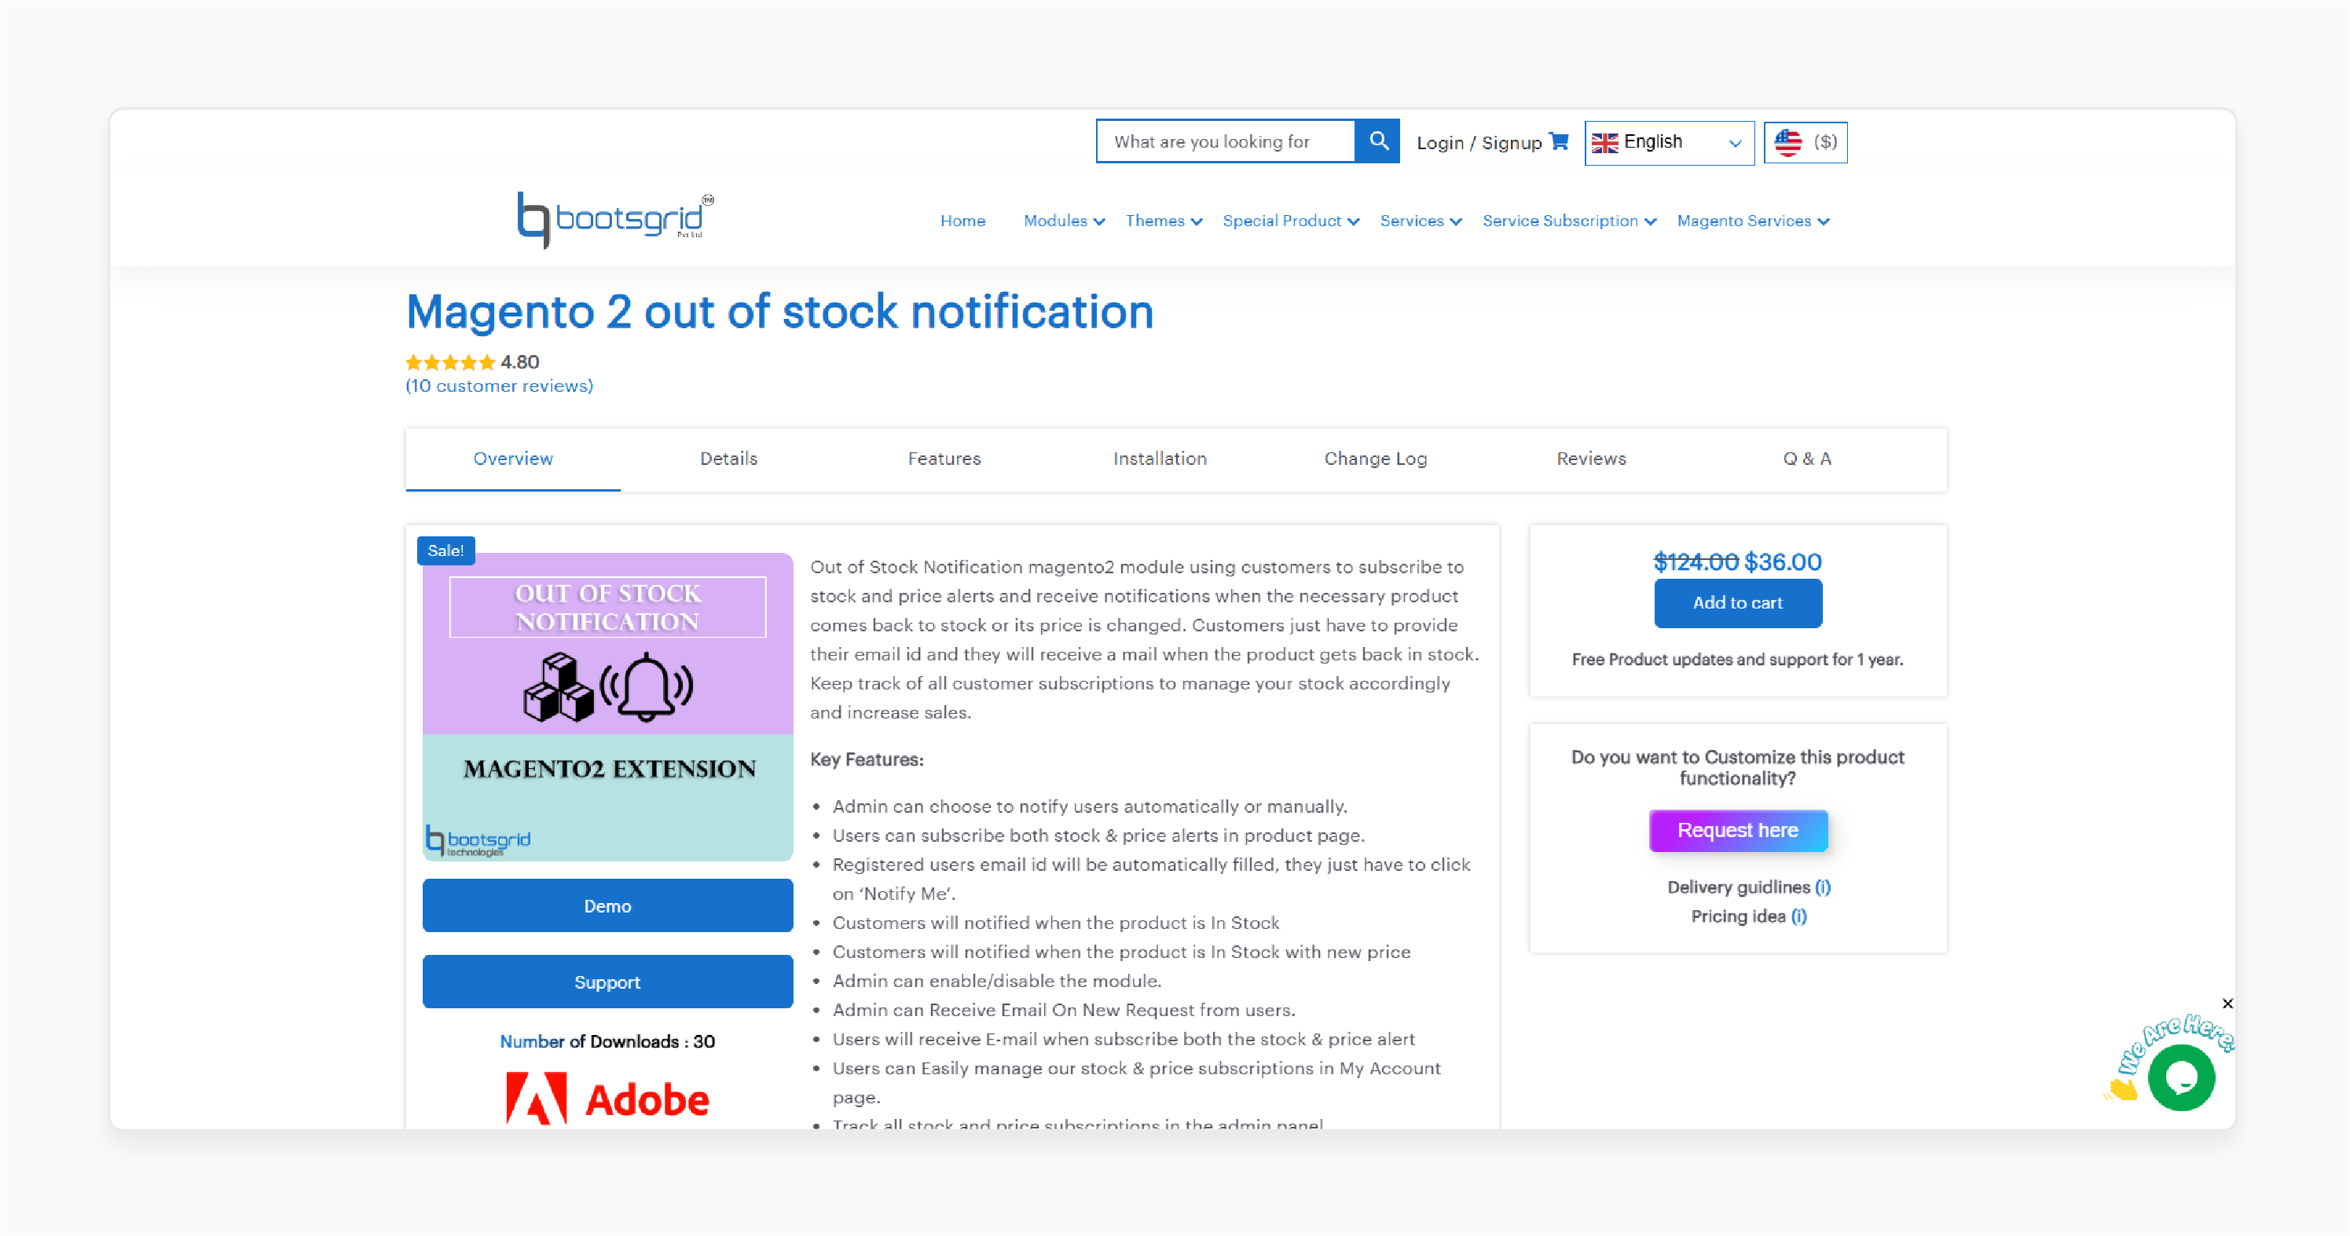Open the English language dropdown
The height and width of the screenshot is (1236, 2350).
pos(1669,142)
